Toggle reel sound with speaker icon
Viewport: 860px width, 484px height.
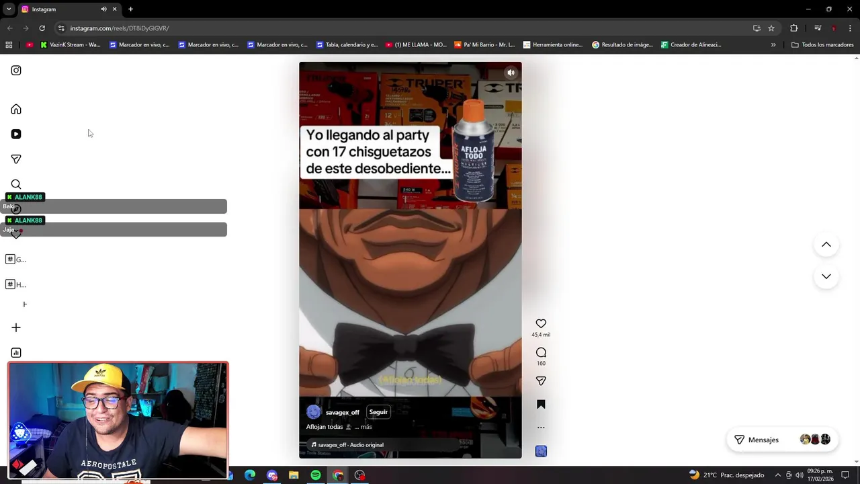click(x=511, y=73)
